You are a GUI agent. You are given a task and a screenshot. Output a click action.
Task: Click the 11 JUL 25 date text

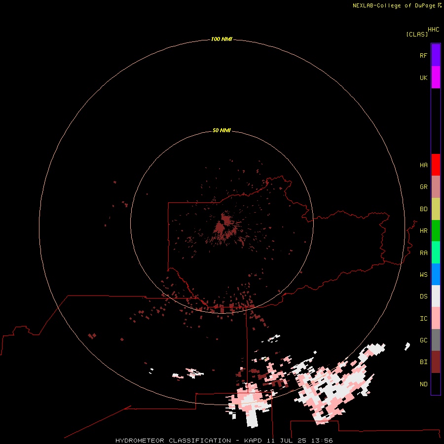(x=287, y=441)
